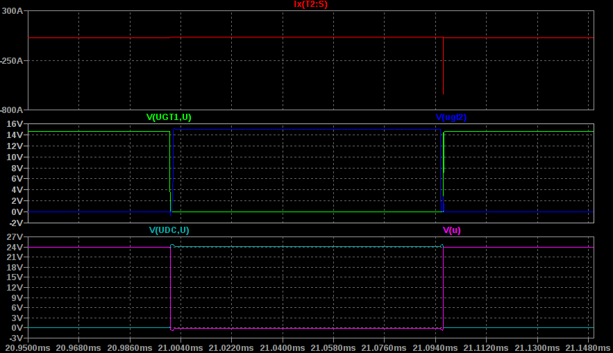Click the -2V axis label
This screenshot has height=353, width=613.
pyautogui.click(x=15, y=223)
